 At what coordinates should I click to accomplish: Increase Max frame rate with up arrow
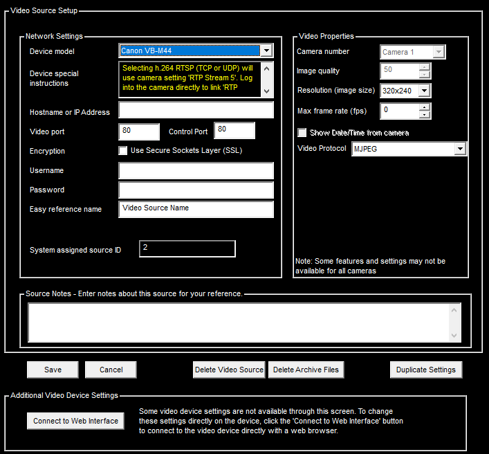424,107
